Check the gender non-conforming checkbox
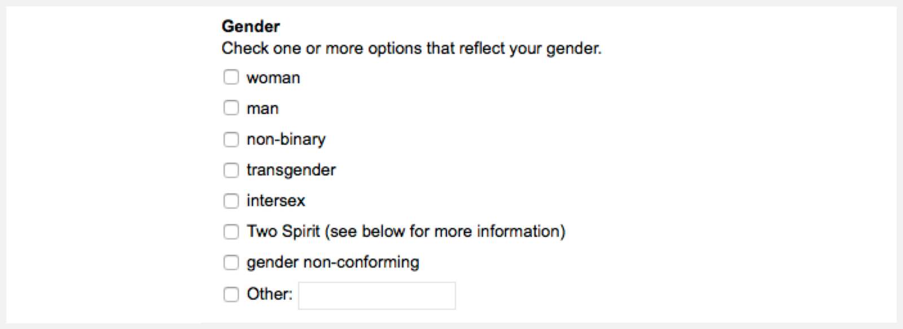Viewport: 903px width, 329px height. [231, 262]
